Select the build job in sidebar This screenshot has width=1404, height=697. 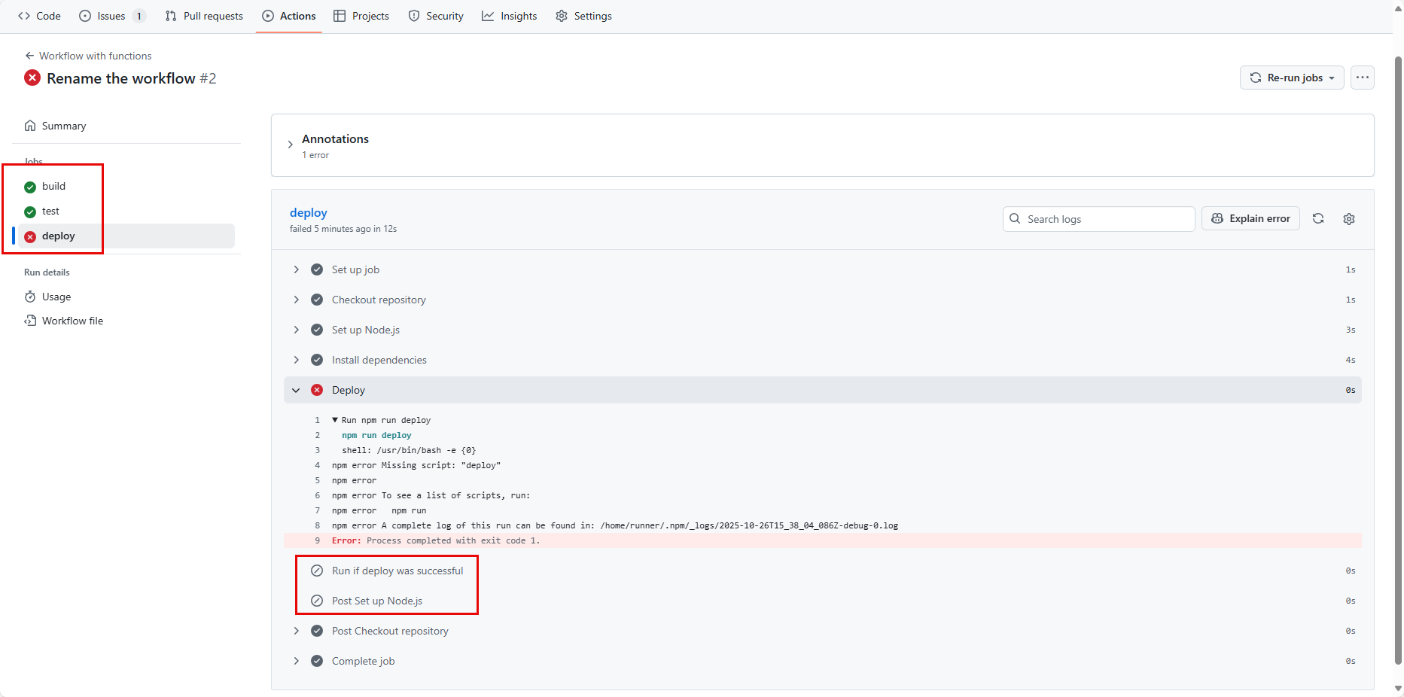pyautogui.click(x=53, y=186)
